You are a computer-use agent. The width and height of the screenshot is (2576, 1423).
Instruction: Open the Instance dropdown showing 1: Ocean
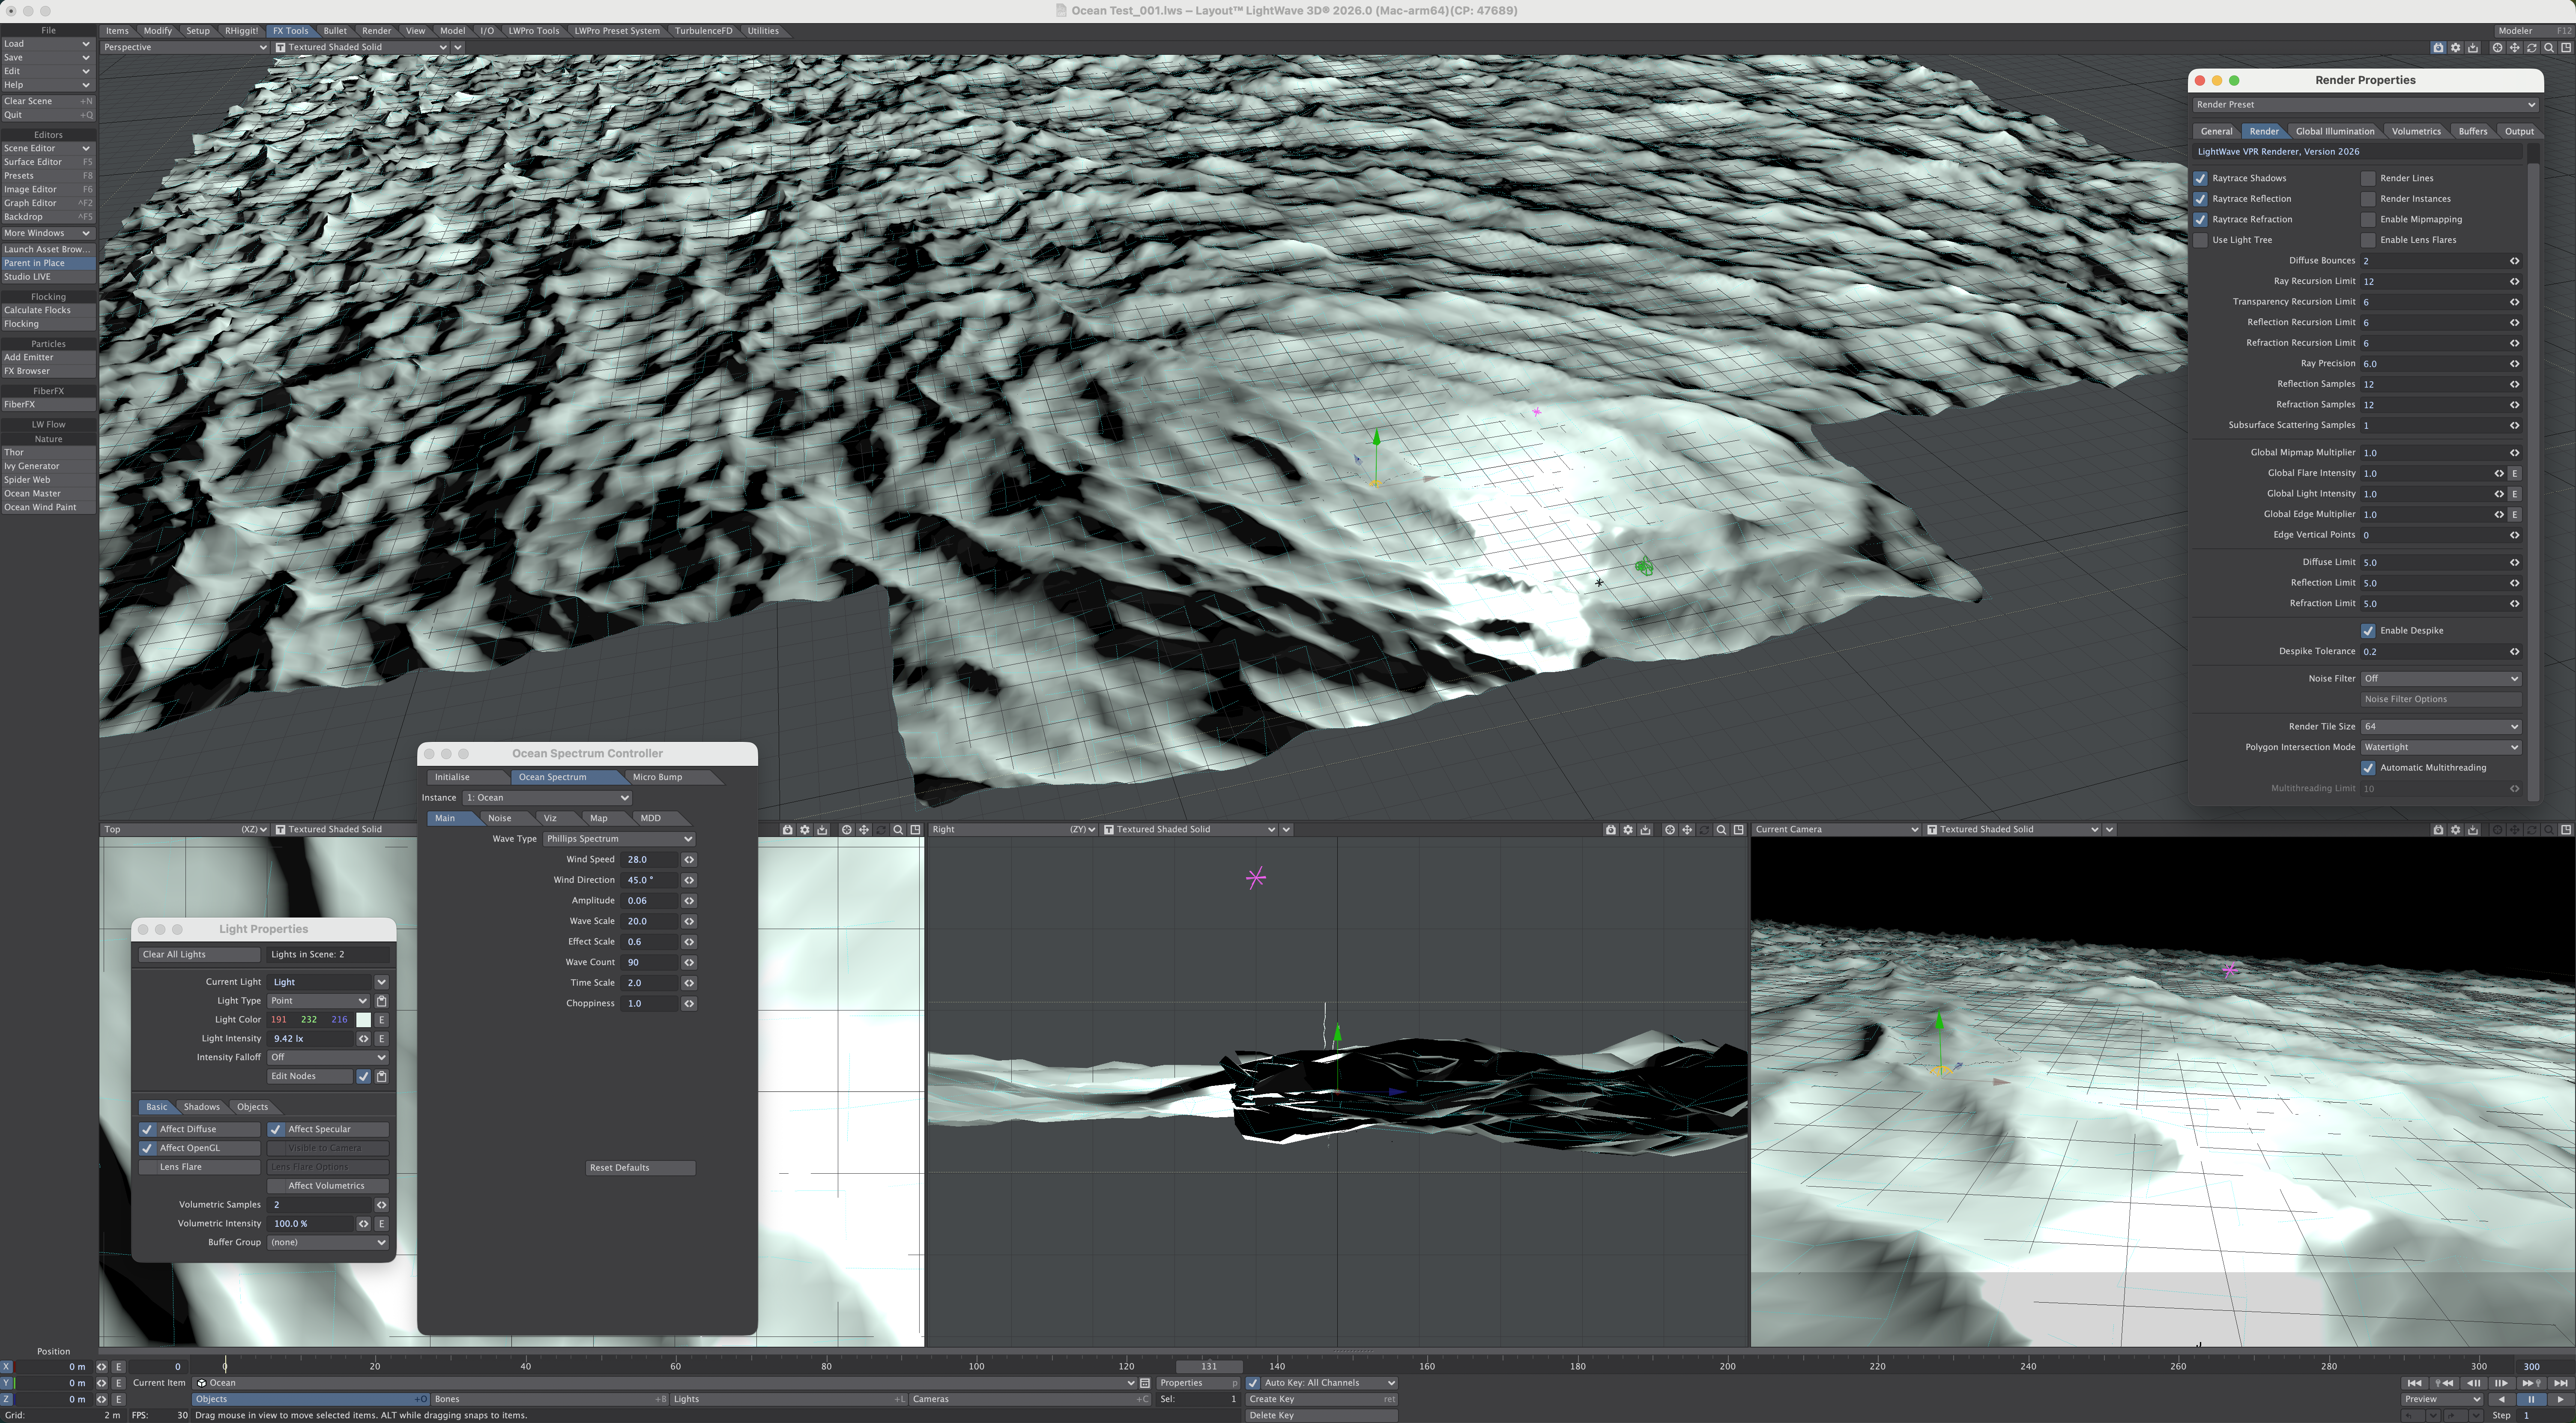tap(547, 798)
